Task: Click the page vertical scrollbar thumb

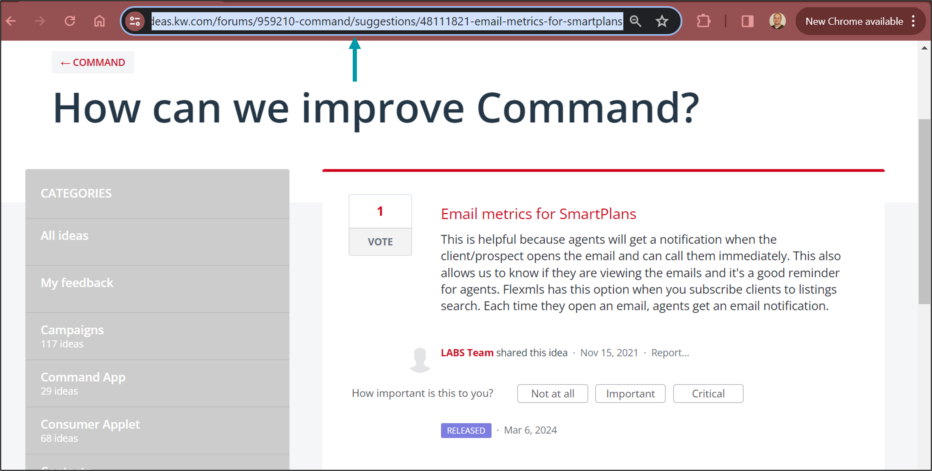Action: pyautogui.click(x=924, y=212)
